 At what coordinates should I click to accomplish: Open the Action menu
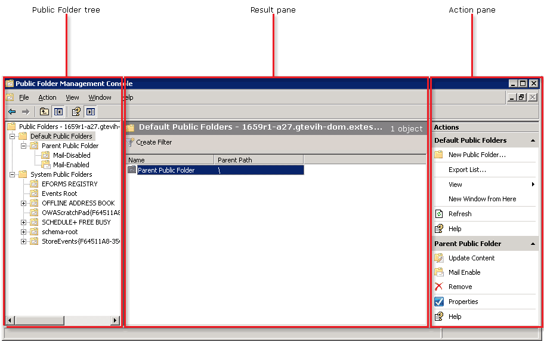point(47,97)
